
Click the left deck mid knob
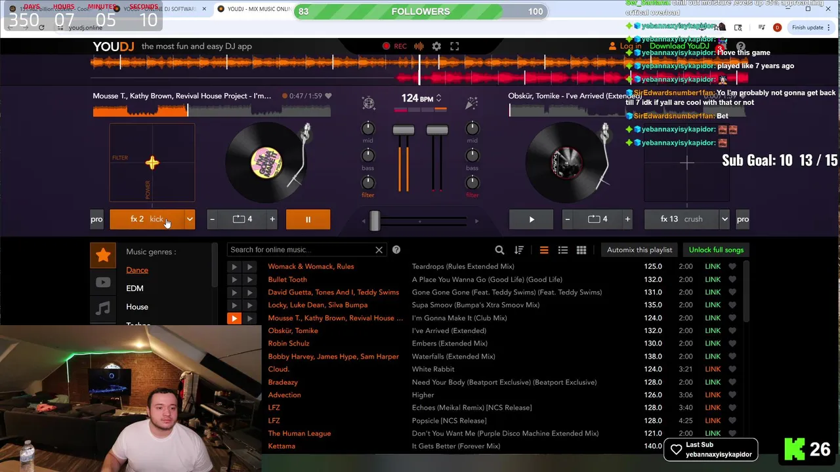tap(368, 128)
